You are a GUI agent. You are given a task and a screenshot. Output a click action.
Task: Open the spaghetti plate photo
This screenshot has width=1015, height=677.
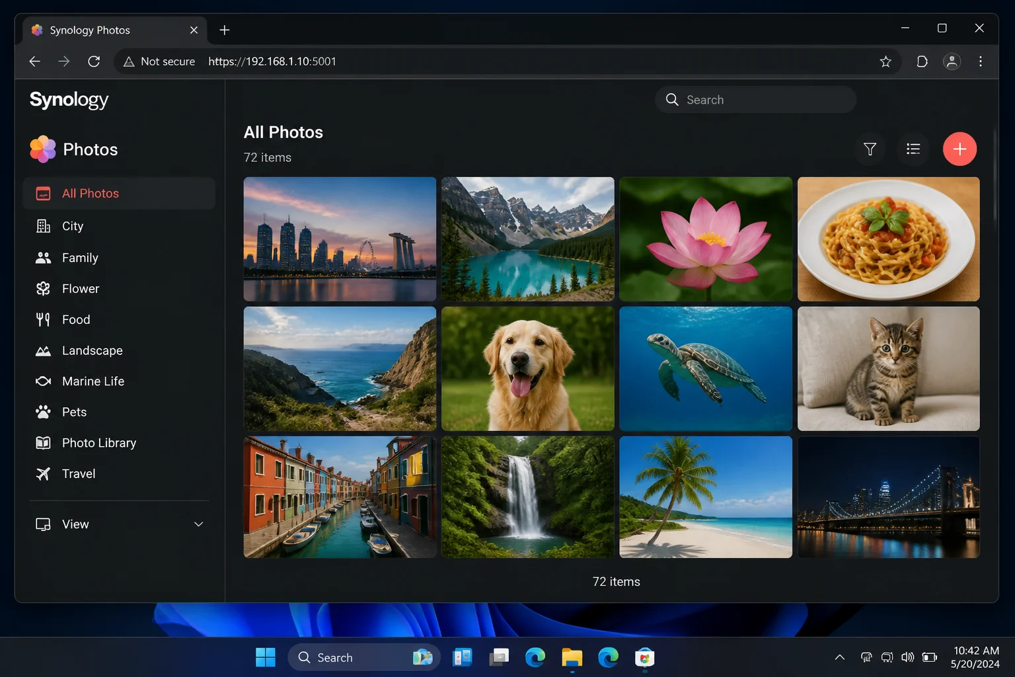(888, 239)
